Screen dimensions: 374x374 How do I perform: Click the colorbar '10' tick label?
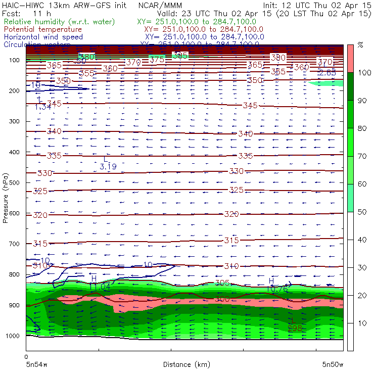pos(362,323)
